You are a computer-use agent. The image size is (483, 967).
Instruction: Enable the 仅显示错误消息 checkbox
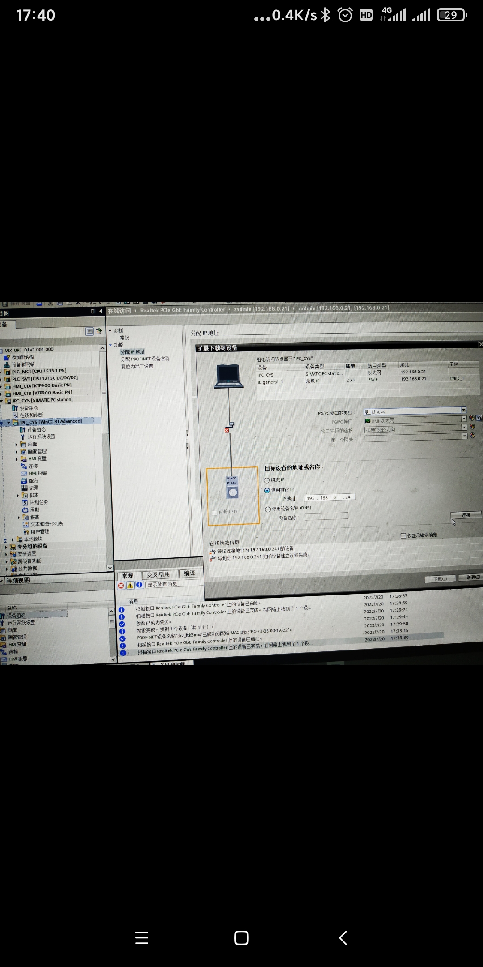pos(403,535)
